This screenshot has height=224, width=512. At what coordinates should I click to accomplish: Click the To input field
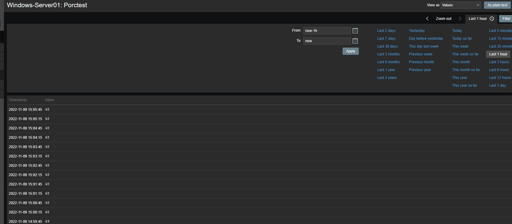coord(327,41)
